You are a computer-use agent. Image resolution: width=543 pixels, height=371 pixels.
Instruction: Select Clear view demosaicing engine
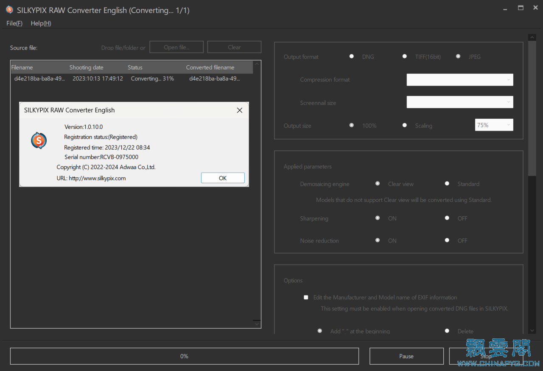click(x=378, y=184)
